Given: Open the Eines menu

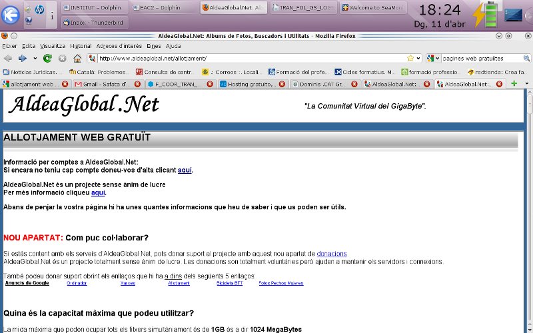Looking at the screenshot, I should [154, 46].
